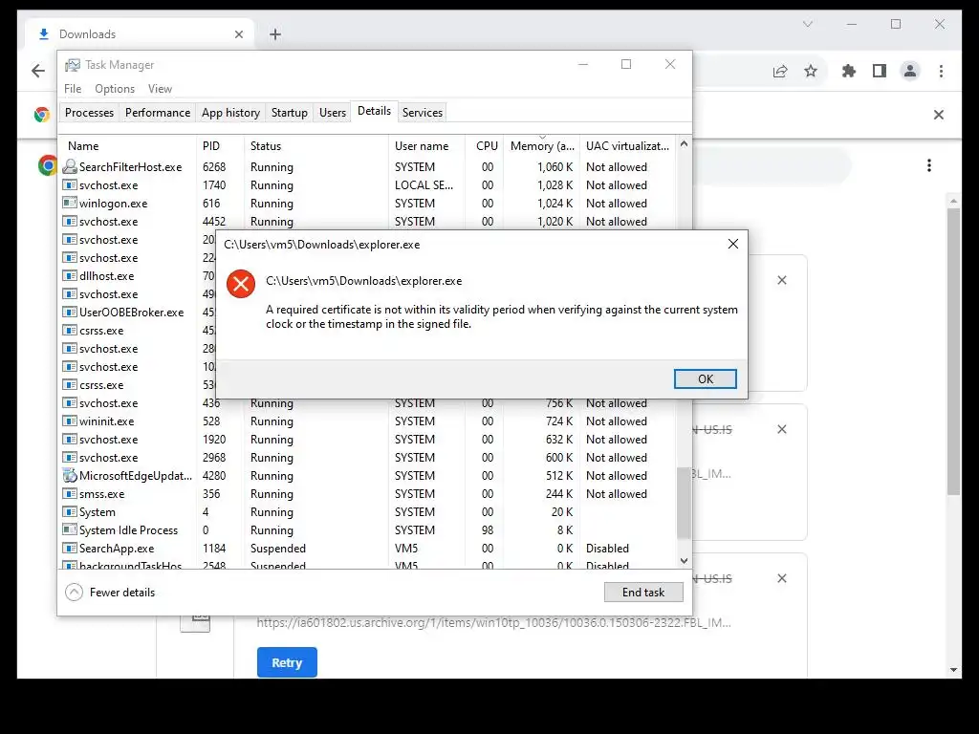Image resolution: width=979 pixels, height=734 pixels.
Task: Click Chrome share page icon
Action: (x=780, y=71)
